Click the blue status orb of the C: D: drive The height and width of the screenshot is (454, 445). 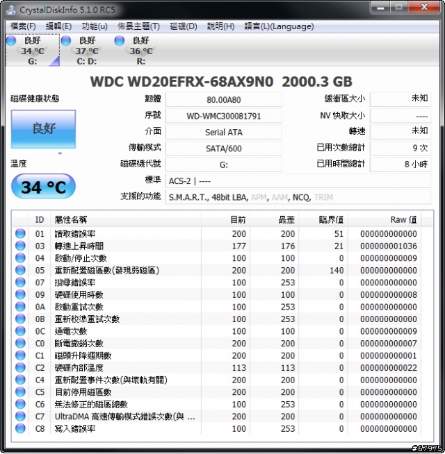point(66,41)
